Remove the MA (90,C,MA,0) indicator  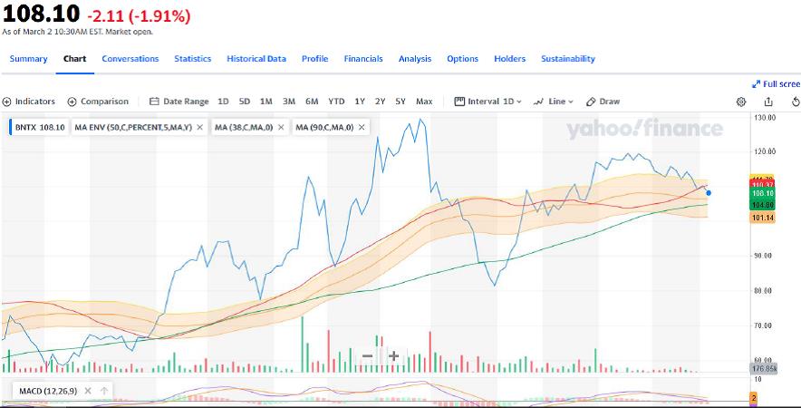point(362,127)
